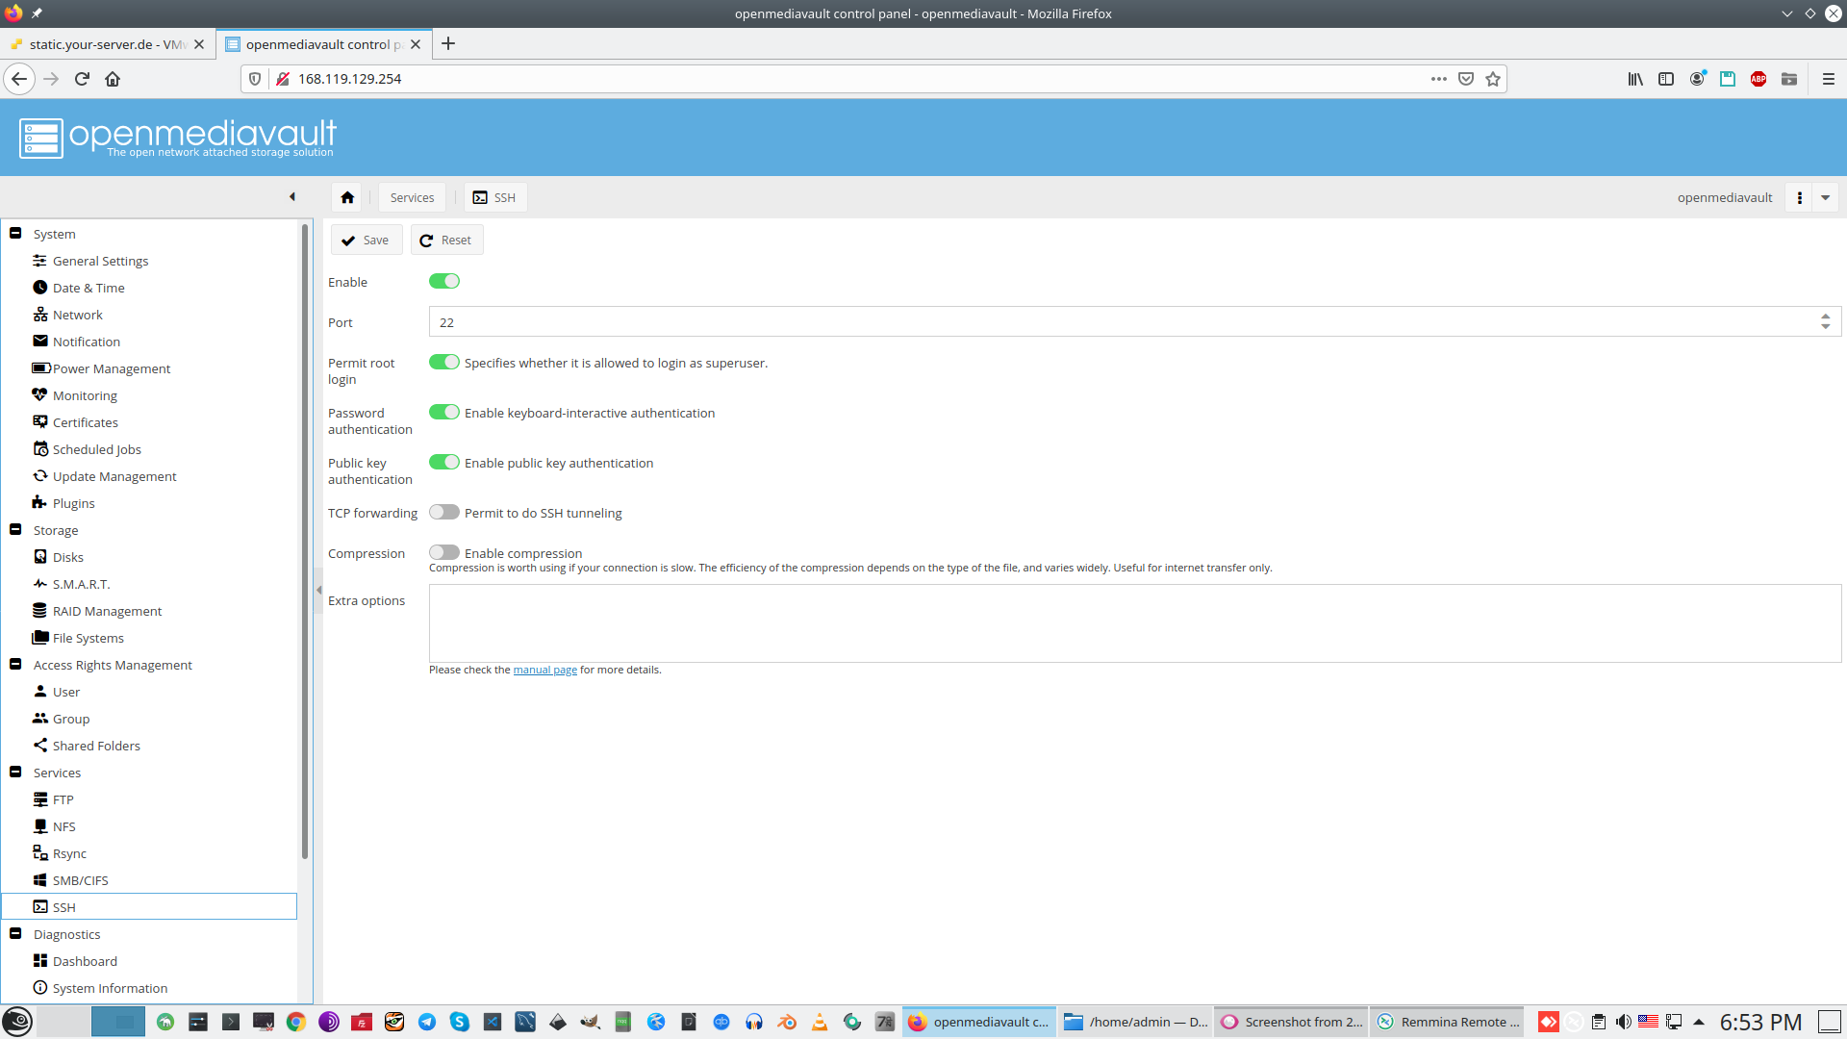The height and width of the screenshot is (1039, 1847).
Task: Toggle TCP forwarding switch
Action: tap(443, 513)
